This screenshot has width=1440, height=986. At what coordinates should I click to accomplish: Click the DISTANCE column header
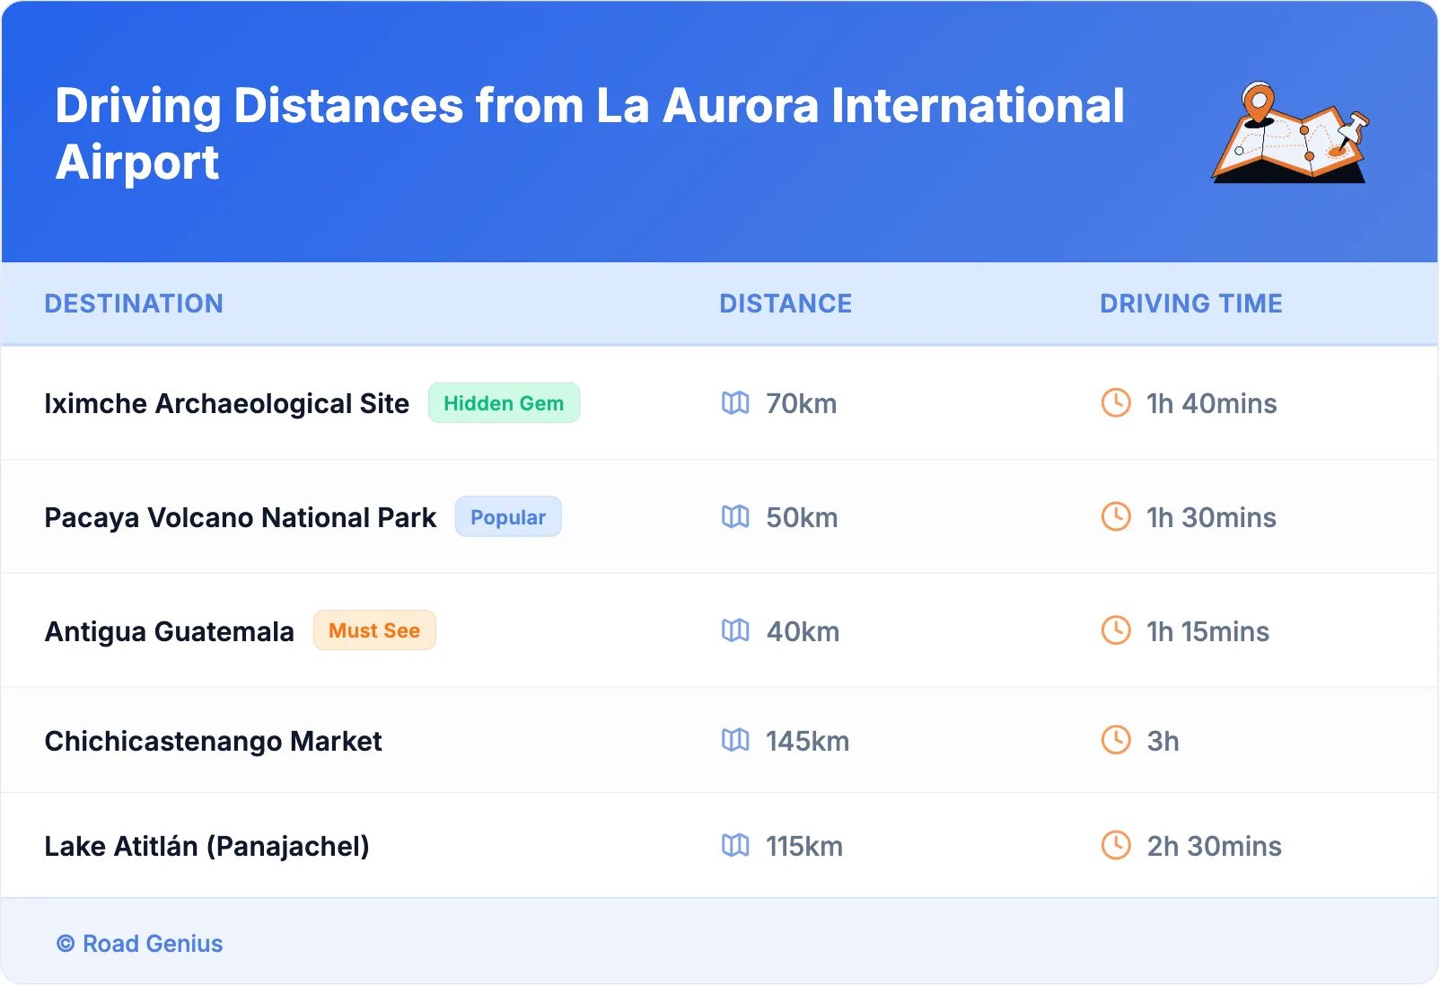(786, 304)
